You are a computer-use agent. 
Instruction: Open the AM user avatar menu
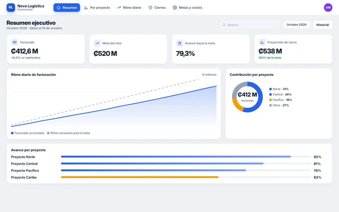328,7
